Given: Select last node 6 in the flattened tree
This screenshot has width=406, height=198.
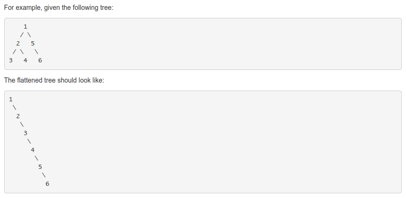Looking at the screenshot, I should tap(47, 183).
